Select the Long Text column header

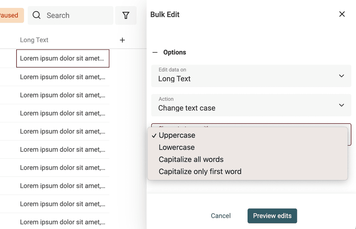pos(34,40)
